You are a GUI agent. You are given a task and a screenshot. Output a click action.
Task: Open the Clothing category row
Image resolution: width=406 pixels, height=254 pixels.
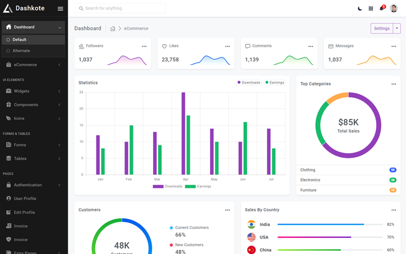tap(348, 170)
